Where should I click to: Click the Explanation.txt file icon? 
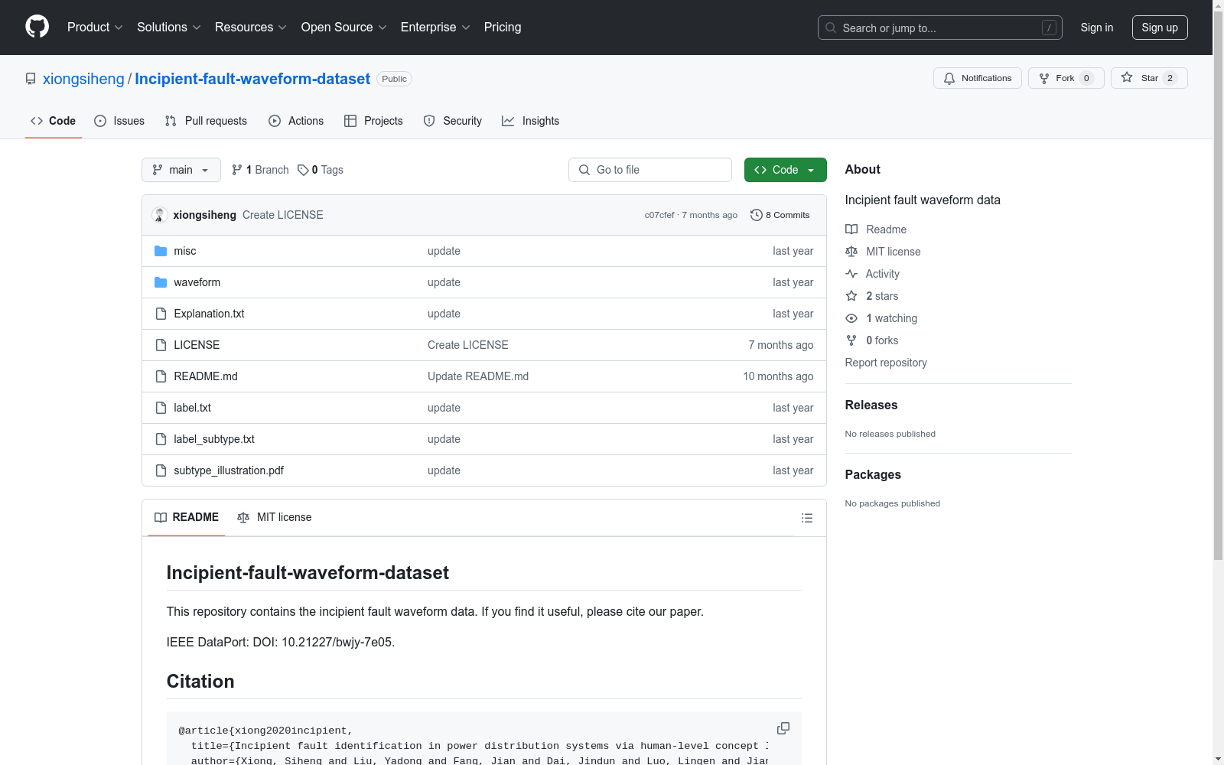161,314
